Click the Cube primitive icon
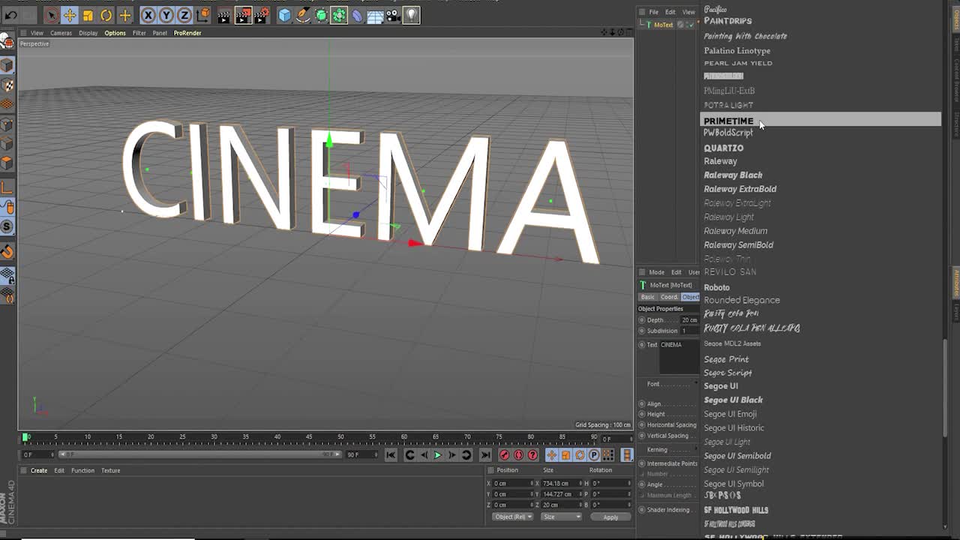This screenshot has width=960, height=540. (284, 15)
